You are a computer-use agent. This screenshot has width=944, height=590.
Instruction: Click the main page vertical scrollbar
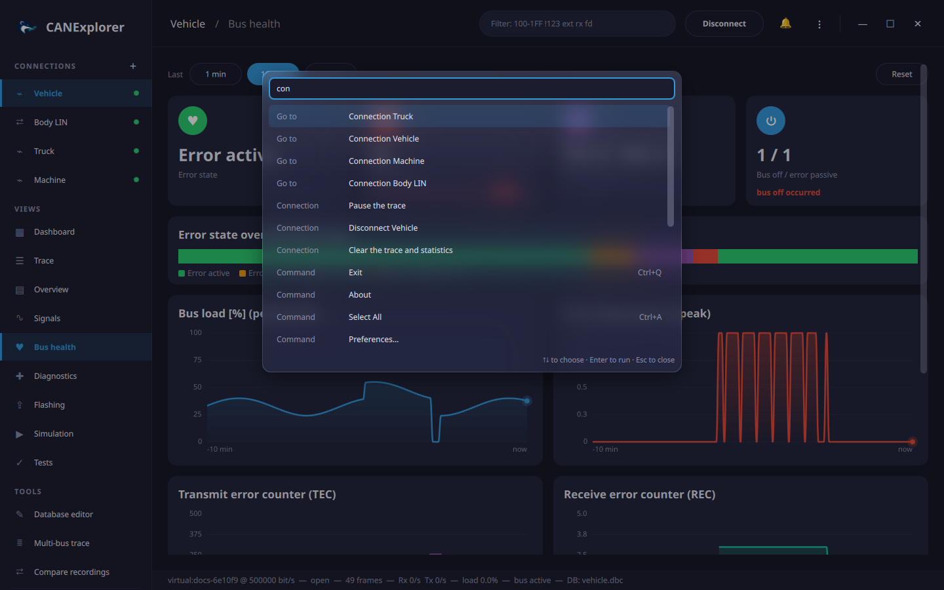click(924, 219)
